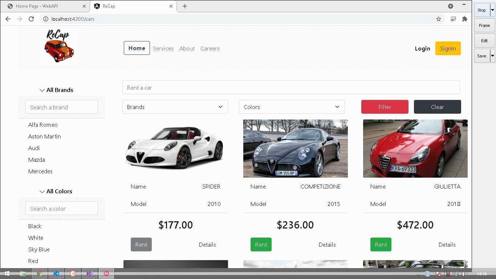
Task: Click Rent button for GIULIETTA car
Action: coord(381,244)
